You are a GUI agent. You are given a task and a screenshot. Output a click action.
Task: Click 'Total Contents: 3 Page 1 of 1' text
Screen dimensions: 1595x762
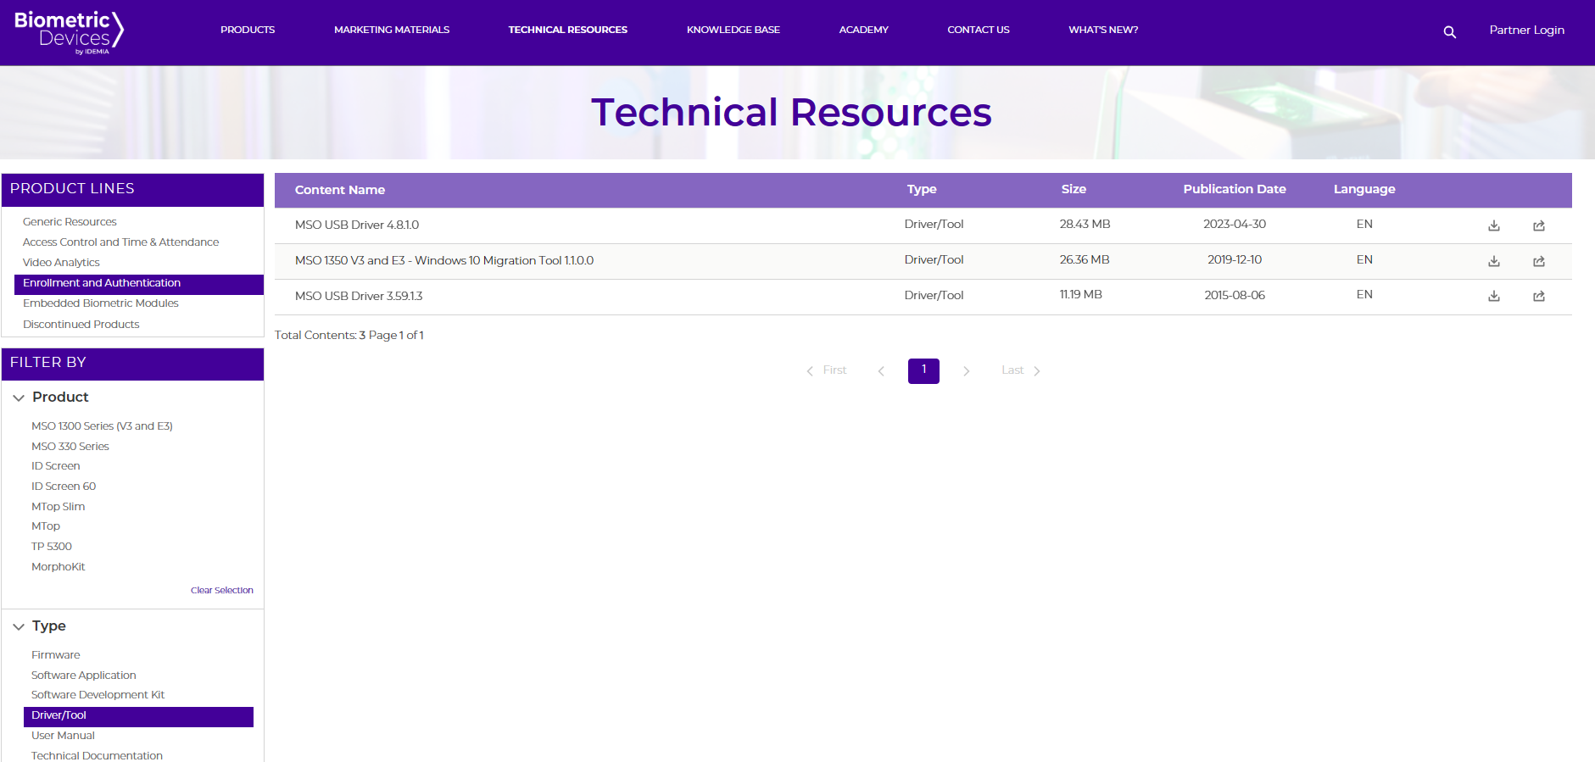[349, 336]
